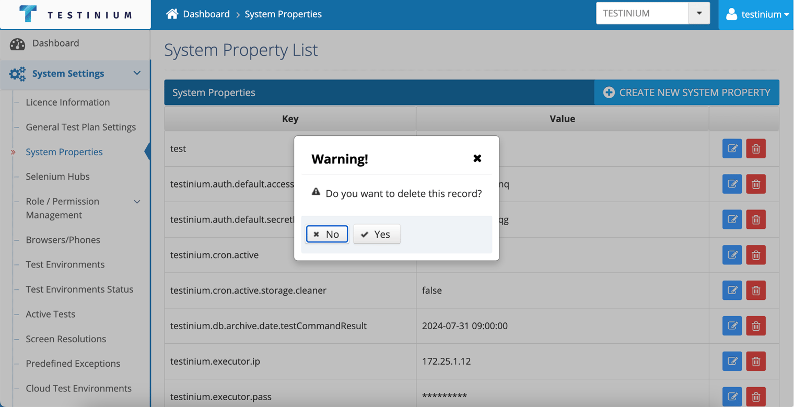The image size is (794, 407).
Task: Click System Properties breadcrumb text
Action: (283, 14)
